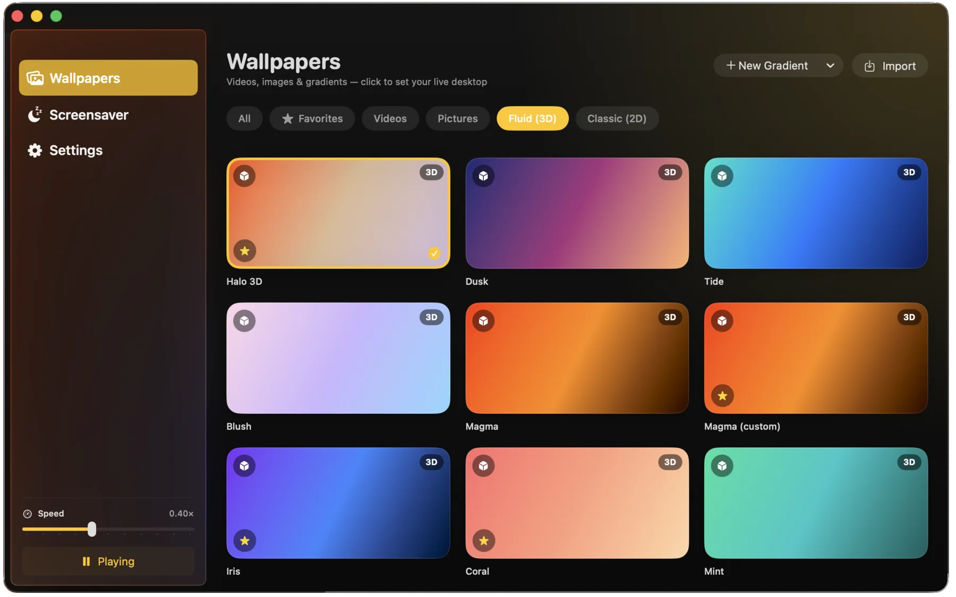Click the 0.40x speed value

coord(181,514)
